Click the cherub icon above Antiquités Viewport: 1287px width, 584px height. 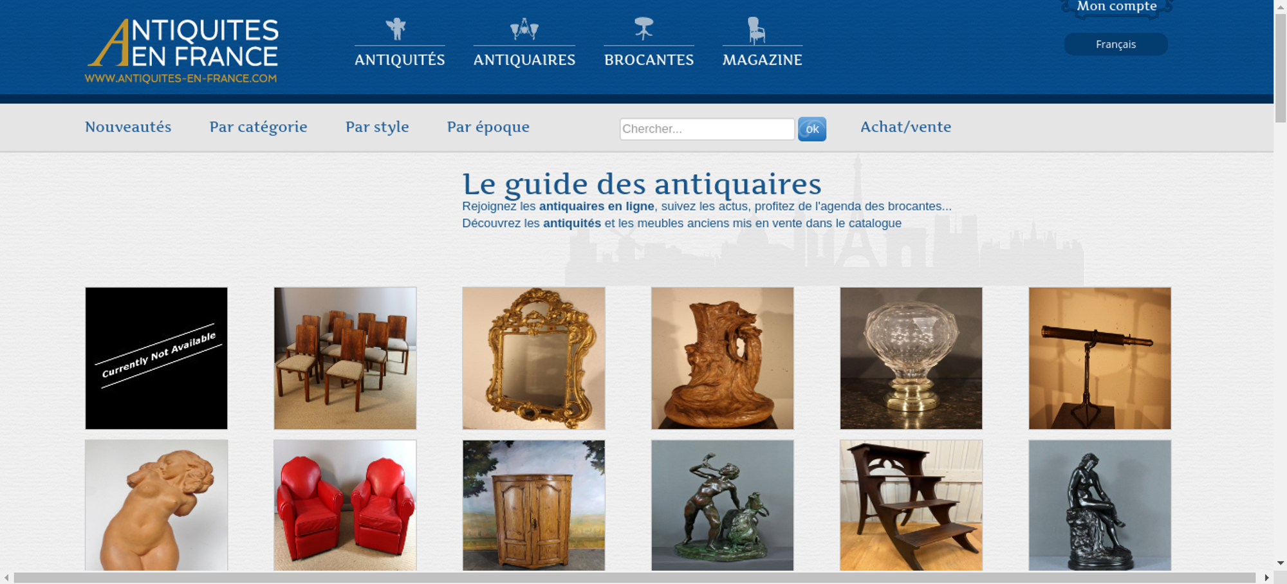[396, 29]
